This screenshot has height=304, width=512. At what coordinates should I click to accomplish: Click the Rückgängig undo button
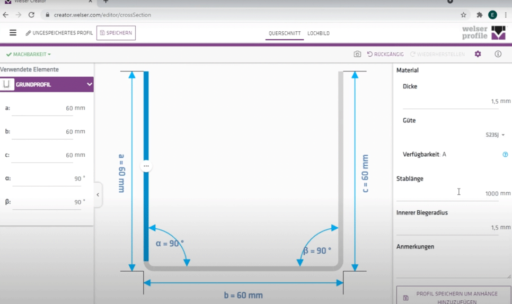pyautogui.click(x=385, y=55)
